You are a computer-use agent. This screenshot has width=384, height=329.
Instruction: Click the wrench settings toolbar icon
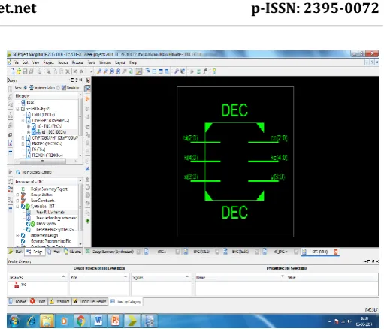coord(177,71)
